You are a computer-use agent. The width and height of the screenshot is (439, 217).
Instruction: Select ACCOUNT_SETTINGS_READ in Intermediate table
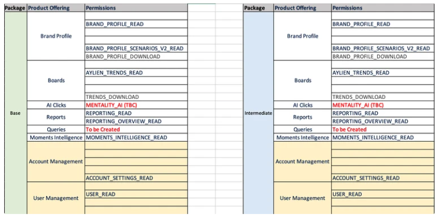click(x=383, y=178)
